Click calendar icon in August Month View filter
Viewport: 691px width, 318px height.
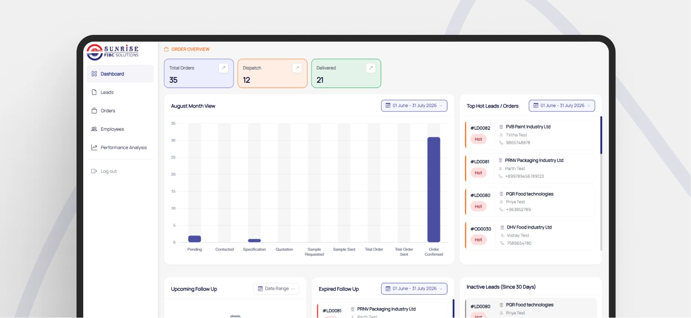(x=388, y=106)
